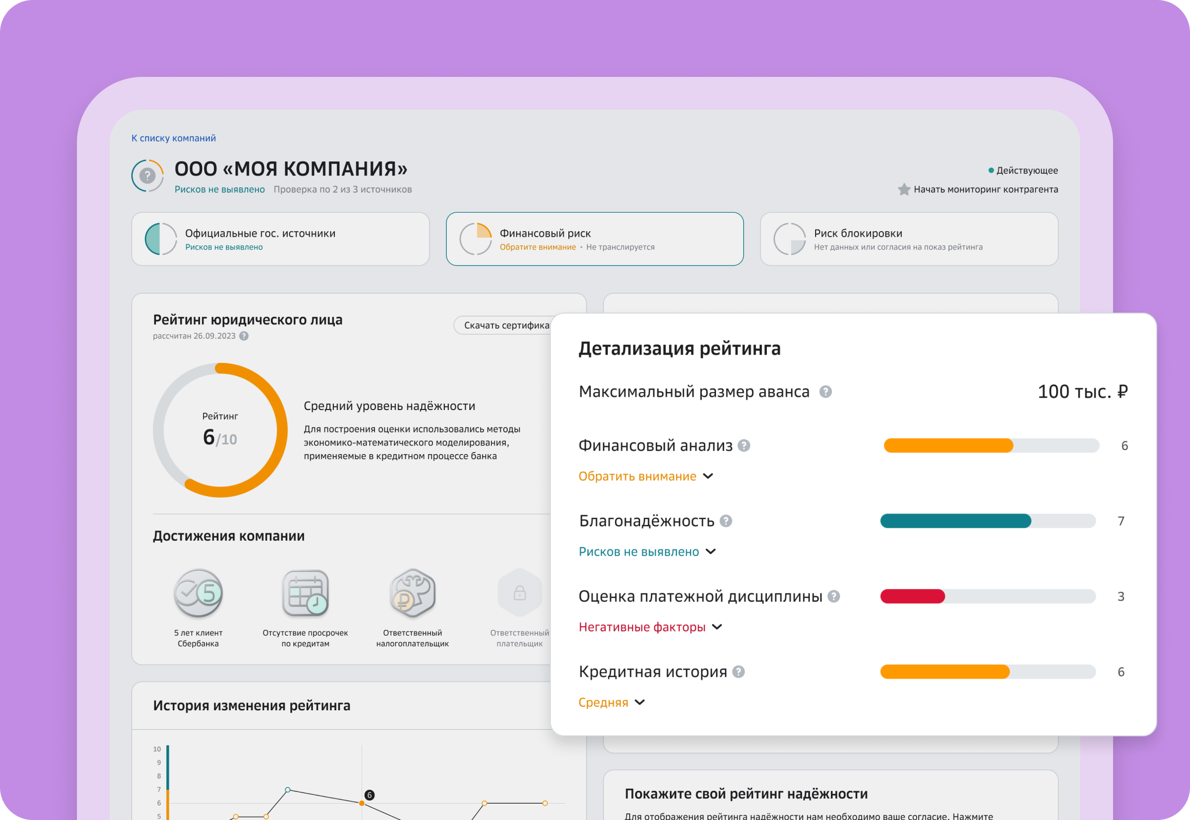Click 'Рисков не выявлено' under company name

coord(220,190)
